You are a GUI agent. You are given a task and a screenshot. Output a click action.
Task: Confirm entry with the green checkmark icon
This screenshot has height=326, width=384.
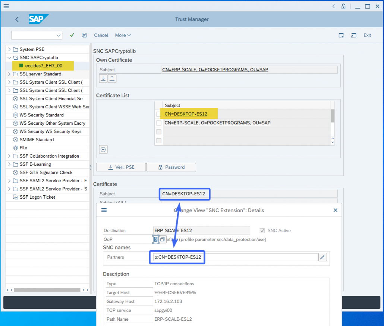72,35
